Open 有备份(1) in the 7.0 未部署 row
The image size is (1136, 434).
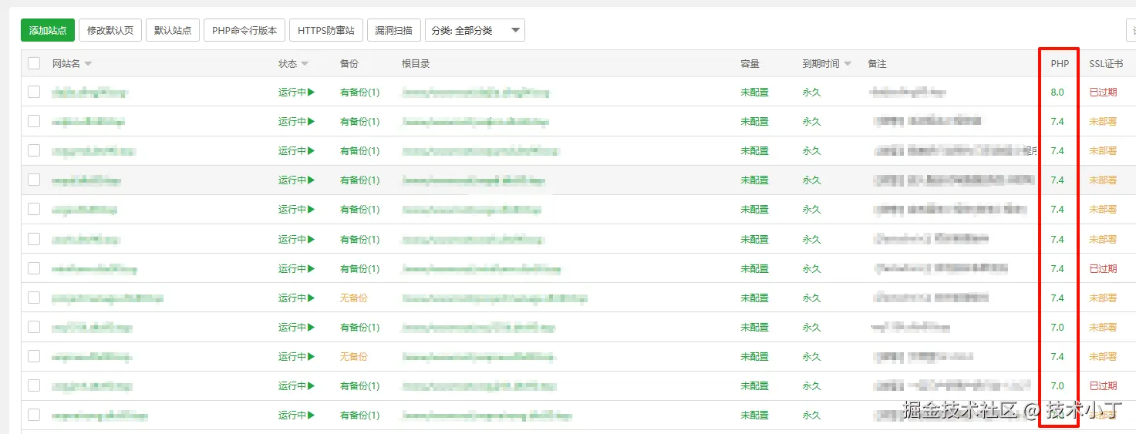pyautogui.click(x=359, y=328)
